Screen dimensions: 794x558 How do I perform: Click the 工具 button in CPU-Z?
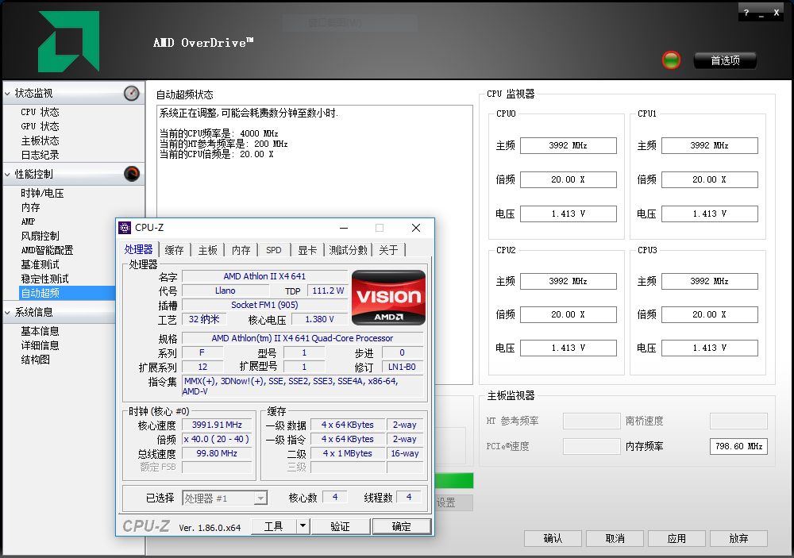273,526
